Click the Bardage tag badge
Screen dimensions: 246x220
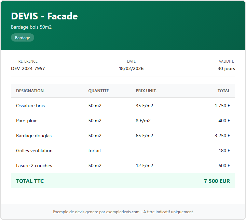click(23, 38)
